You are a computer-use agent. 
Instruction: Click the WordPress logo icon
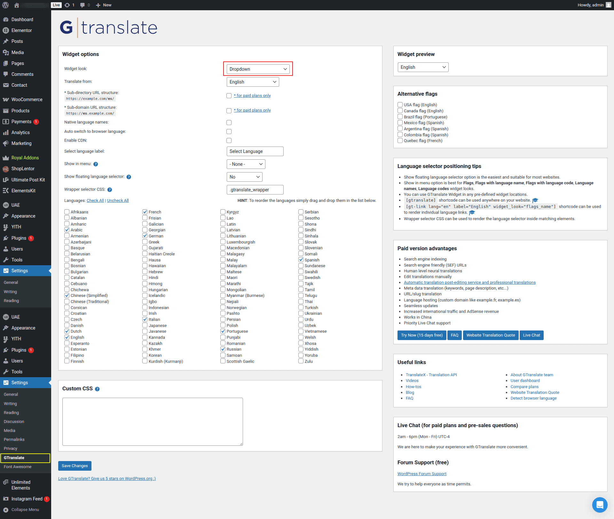tap(5, 5)
